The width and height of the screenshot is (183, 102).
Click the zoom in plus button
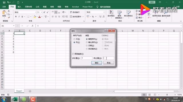tap(175, 95)
